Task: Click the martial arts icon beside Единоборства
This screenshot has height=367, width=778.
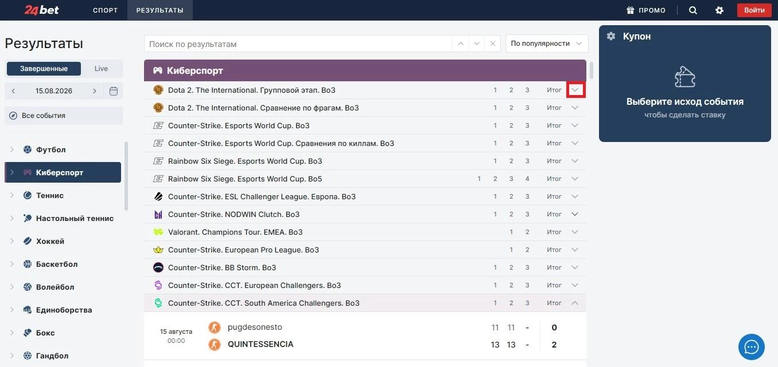Action: [28, 310]
